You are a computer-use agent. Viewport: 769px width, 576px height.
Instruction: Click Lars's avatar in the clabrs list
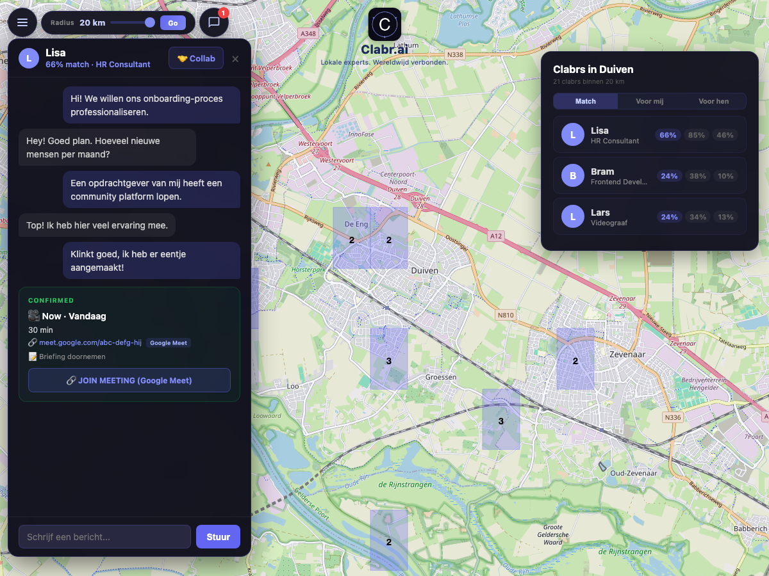[572, 217]
